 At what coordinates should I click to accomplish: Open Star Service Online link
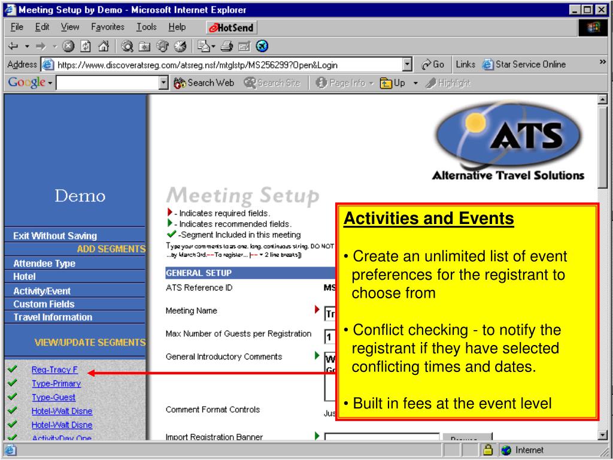524,65
